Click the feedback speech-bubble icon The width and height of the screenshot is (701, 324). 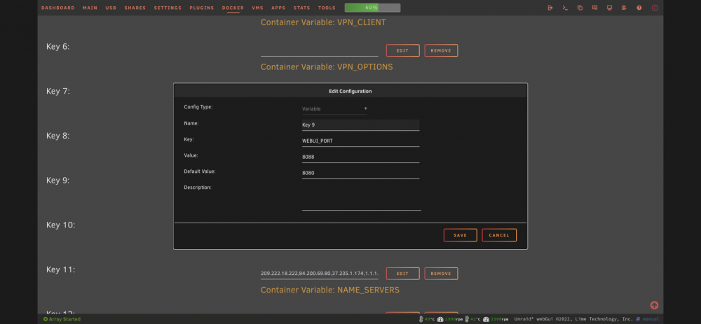[594, 8]
